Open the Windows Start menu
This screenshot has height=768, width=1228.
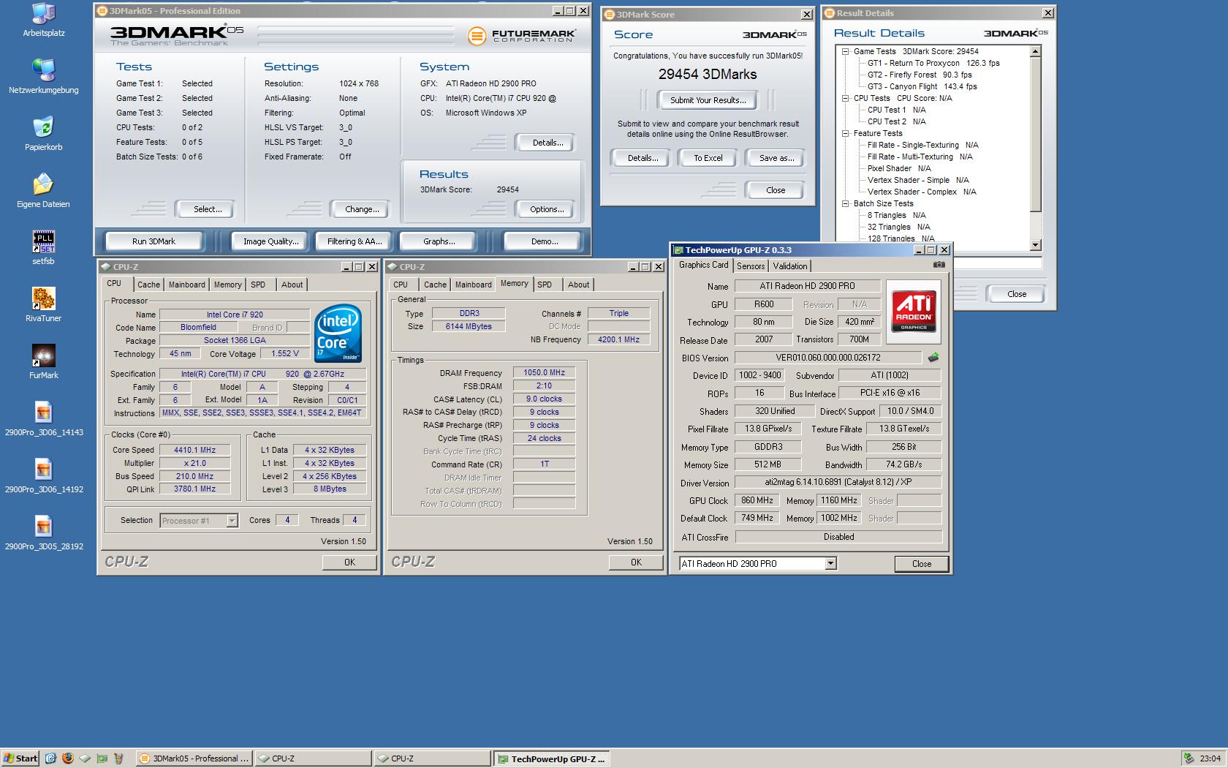20,758
